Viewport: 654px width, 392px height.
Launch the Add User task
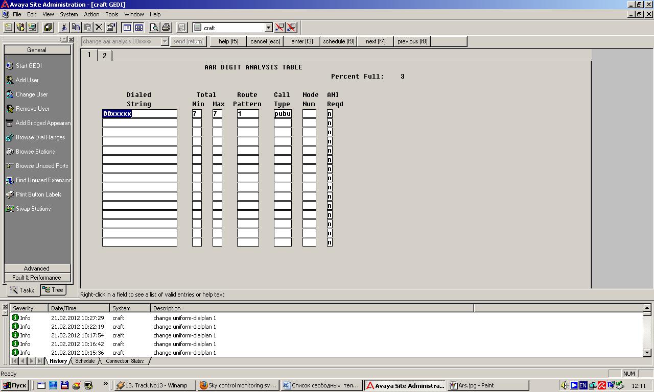(x=27, y=80)
